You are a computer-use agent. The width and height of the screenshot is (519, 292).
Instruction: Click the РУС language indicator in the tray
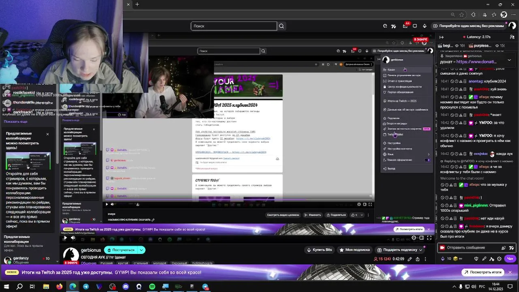pyautogui.click(x=483, y=287)
